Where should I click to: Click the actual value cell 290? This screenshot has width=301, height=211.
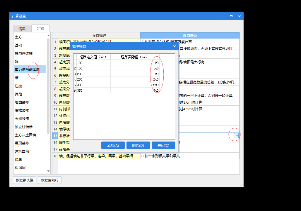135,85
